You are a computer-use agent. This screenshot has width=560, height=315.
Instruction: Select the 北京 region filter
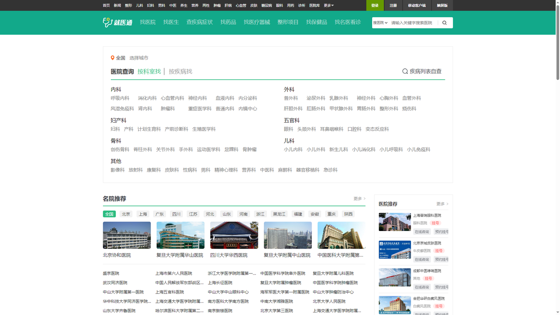pyautogui.click(x=126, y=214)
